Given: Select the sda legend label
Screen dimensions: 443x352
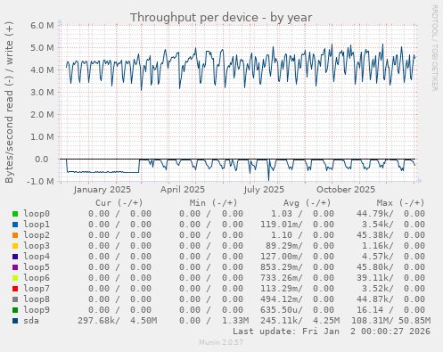Looking at the screenshot, I should click(x=31, y=321).
